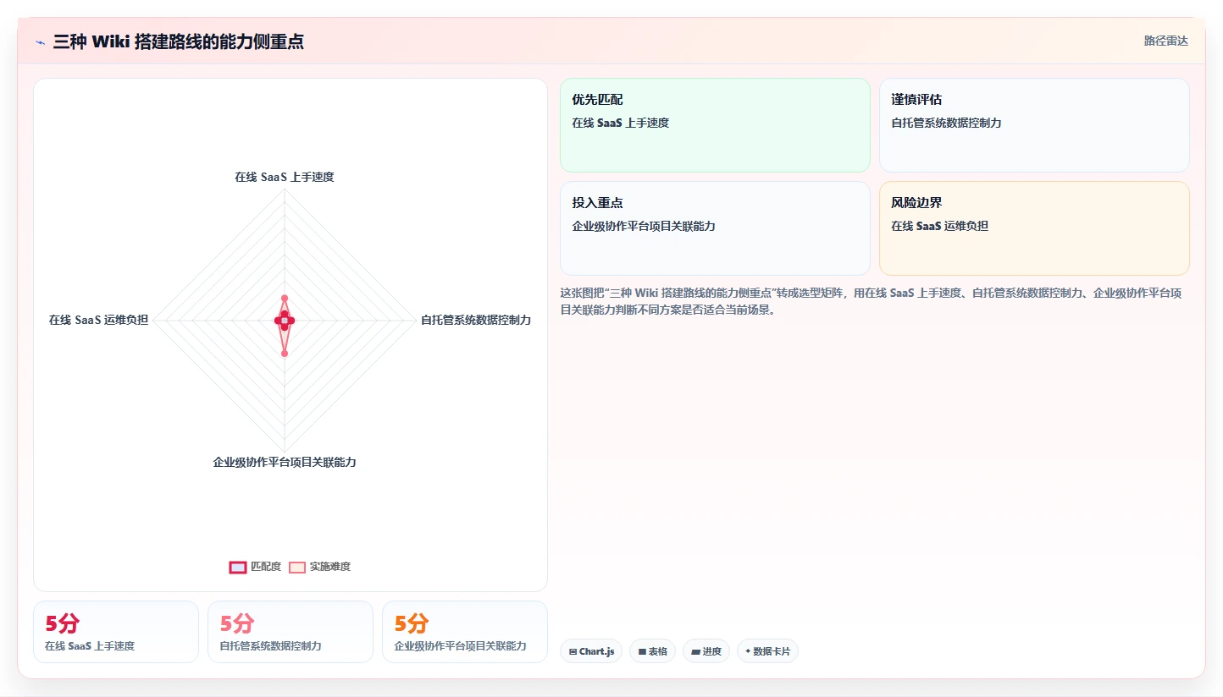Open the 优先匹配 card
Viewport: 1223px width, 697px height.
coord(715,125)
